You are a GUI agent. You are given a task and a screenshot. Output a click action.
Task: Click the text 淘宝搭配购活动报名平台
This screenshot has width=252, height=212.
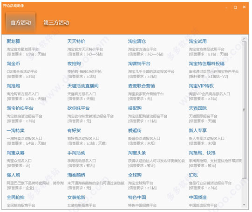(x=148, y=116)
